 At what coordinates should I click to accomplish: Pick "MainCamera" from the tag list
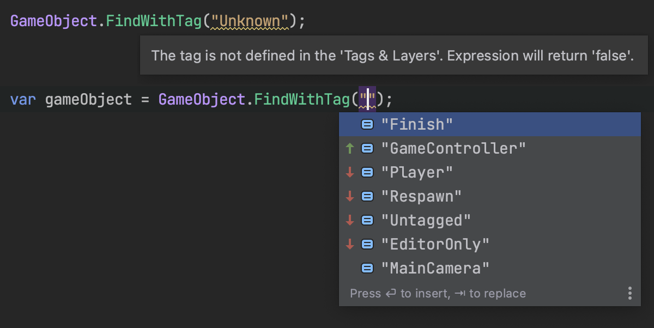[x=435, y=268]
